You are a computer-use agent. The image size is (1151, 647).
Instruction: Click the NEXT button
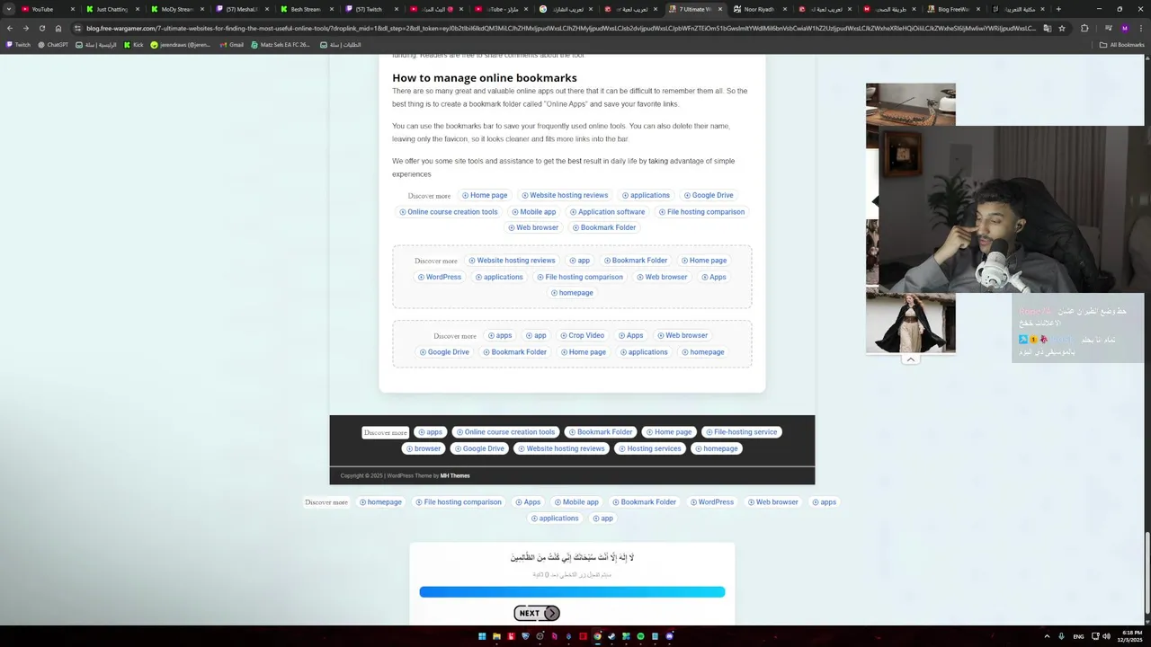pos(537,613)
